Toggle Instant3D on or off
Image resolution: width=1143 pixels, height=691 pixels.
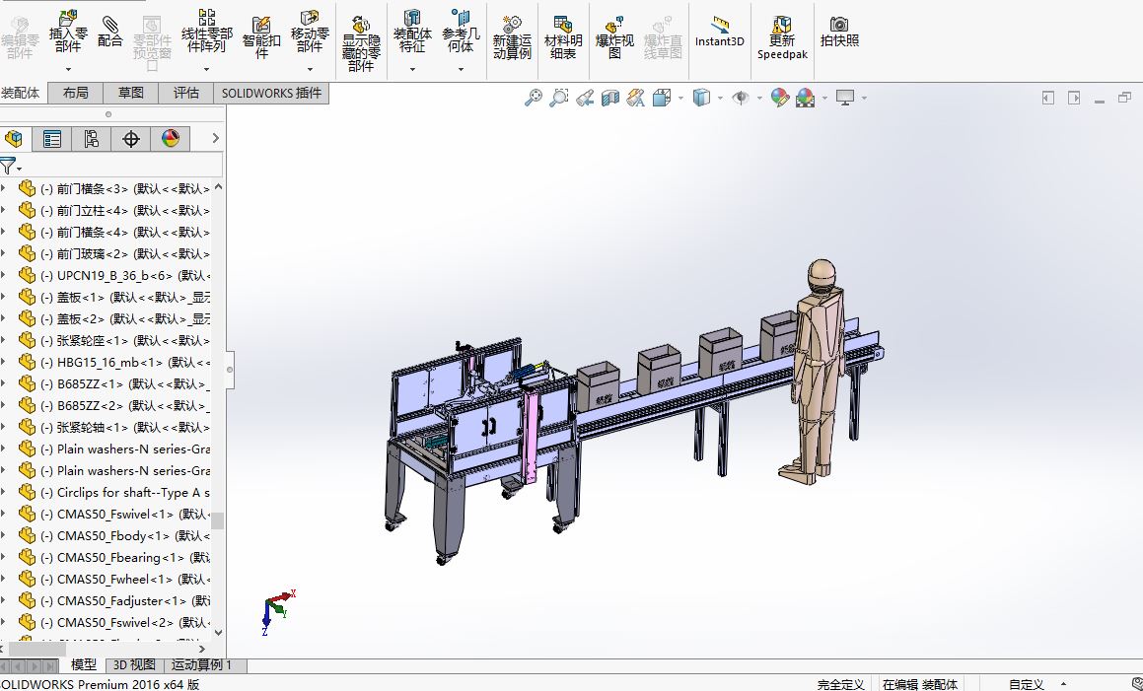[720, 32]
